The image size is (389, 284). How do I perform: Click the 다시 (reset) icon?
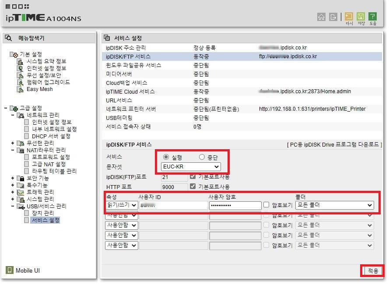click(x=349, y=17)
